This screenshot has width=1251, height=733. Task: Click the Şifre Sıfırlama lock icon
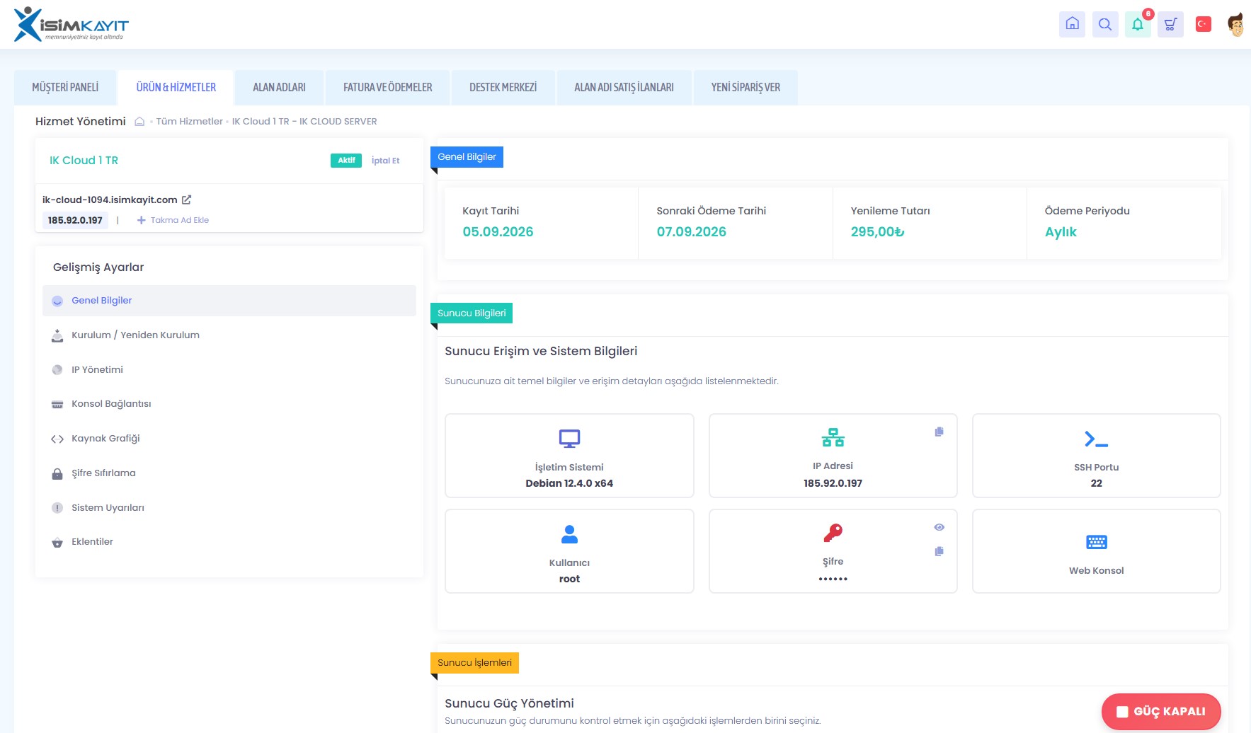pyautogui.click(x=57, y=473)
